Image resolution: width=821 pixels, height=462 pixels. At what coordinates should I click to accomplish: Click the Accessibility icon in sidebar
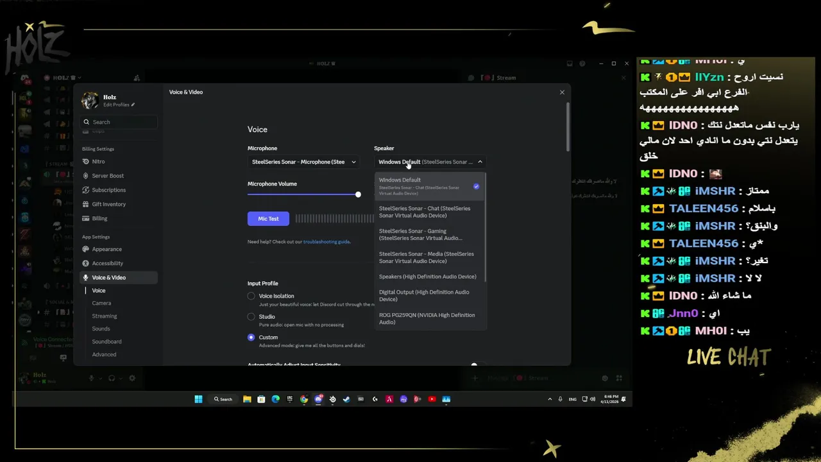[86, 263]
